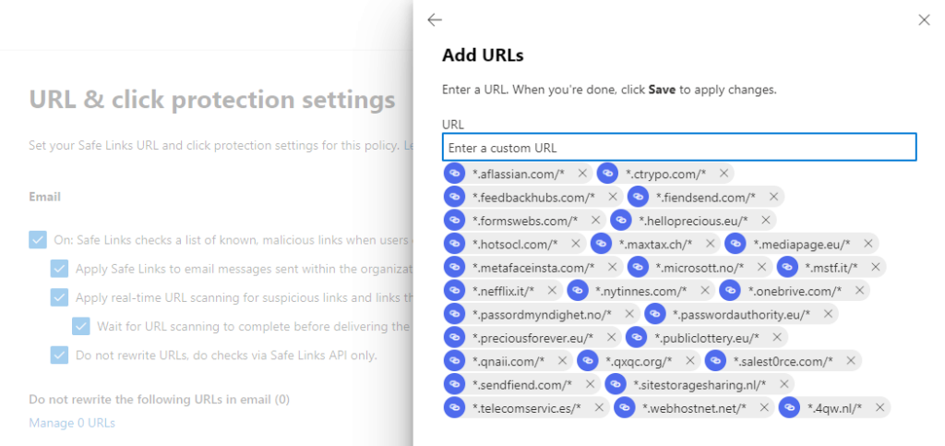Delete the *.microsott.no/* URL chip
The width and height of the screenshot is (945, 446).
point(761,268)
